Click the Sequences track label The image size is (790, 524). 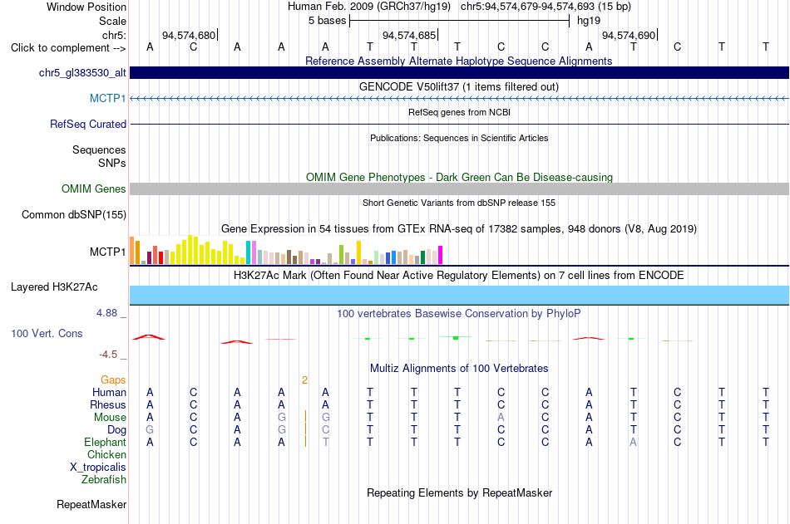click(x=99, y=149)
